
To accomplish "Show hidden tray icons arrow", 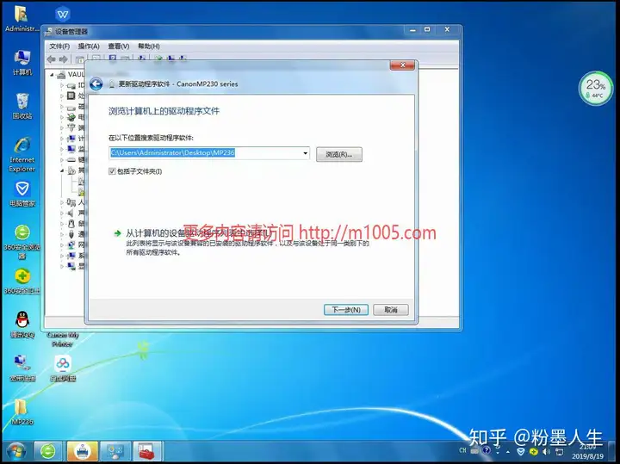I will (508, 452).
